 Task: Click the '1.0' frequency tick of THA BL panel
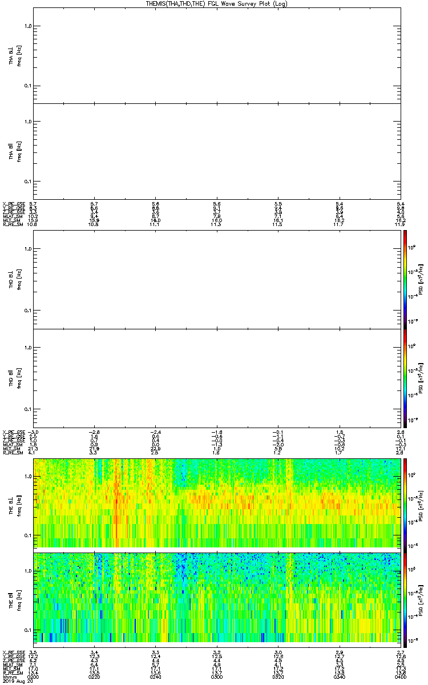pyautogui.click(x=28, y=27)
